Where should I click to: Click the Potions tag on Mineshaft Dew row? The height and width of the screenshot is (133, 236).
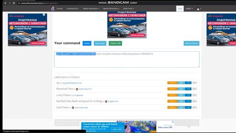point(173,89)
